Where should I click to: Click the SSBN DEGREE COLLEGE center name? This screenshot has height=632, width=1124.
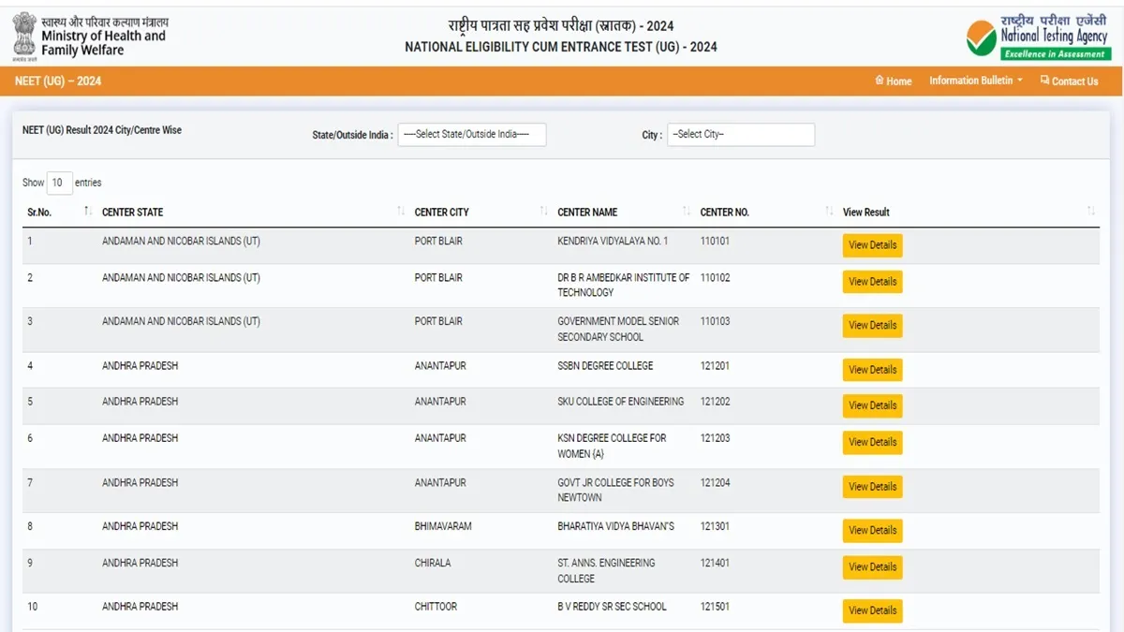click(x=605, y=366)
